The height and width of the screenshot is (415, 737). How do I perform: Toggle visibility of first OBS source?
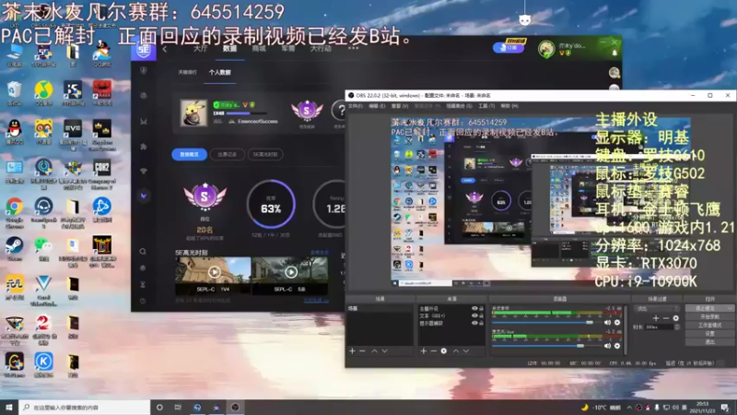pos(474,309)
